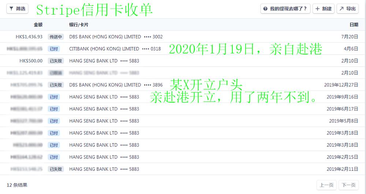Click the 2019年6月17日 date cell

[x=342, y=109]
